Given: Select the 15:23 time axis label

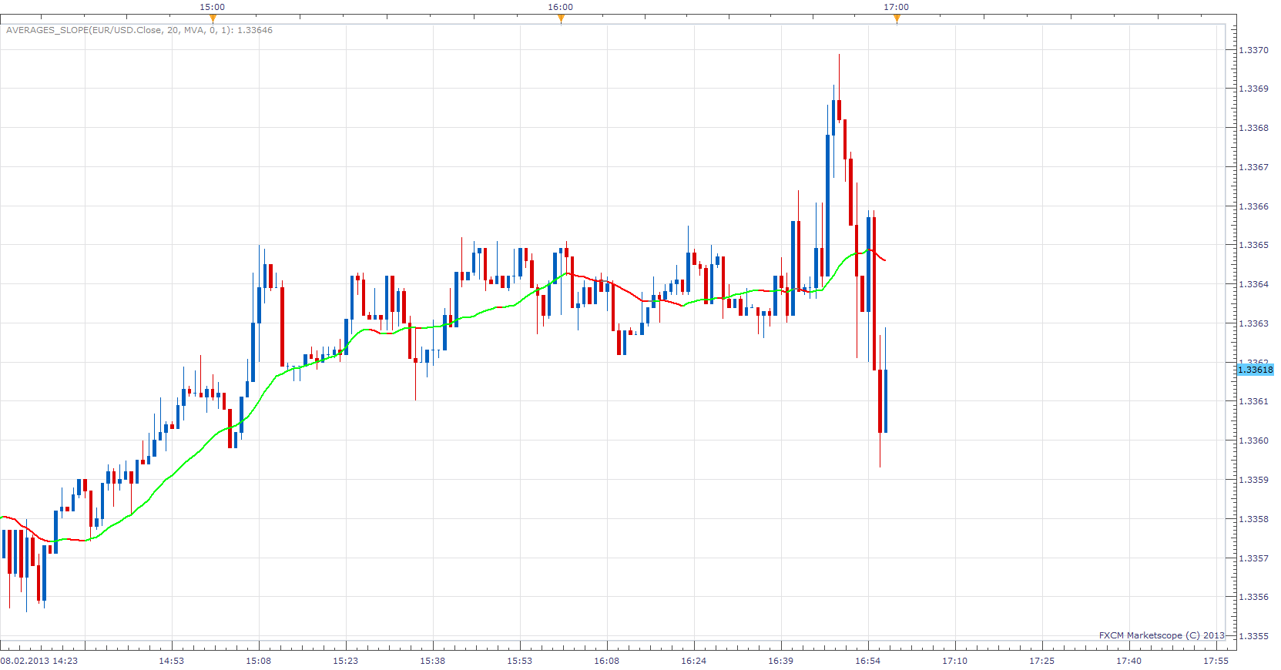Looking at the screenshot, I should [346, 661].
